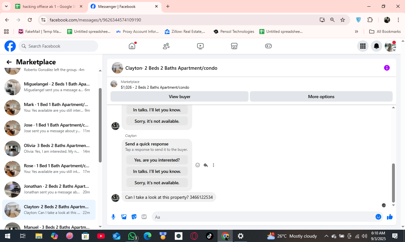The width and height of the screenshot is (405, 242).
Task: Open WhatsApp from the taskbar
Action: [x=132, y=236]
